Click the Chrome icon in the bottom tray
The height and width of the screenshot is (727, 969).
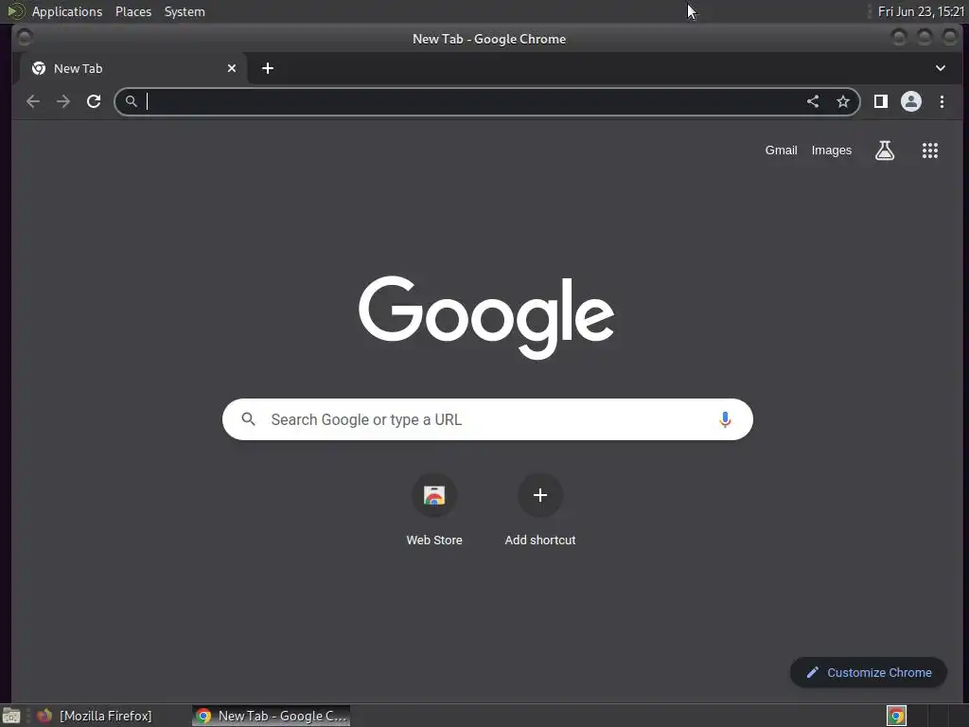896,716
